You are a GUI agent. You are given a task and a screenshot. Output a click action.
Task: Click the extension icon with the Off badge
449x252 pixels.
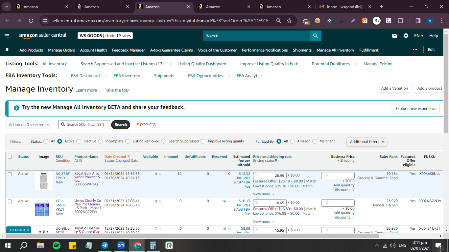pos(306,21)
